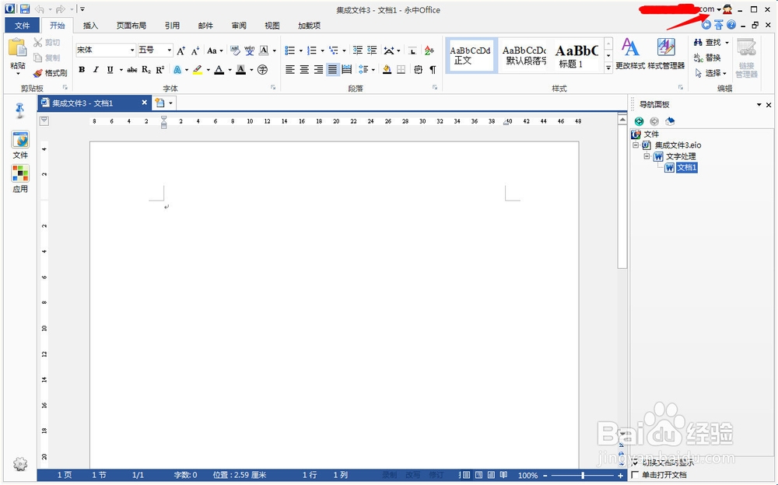Collapse the 文字处理 tree node
Image resolution: width=778 pixels, height=485 pixels.
point(647,156)
